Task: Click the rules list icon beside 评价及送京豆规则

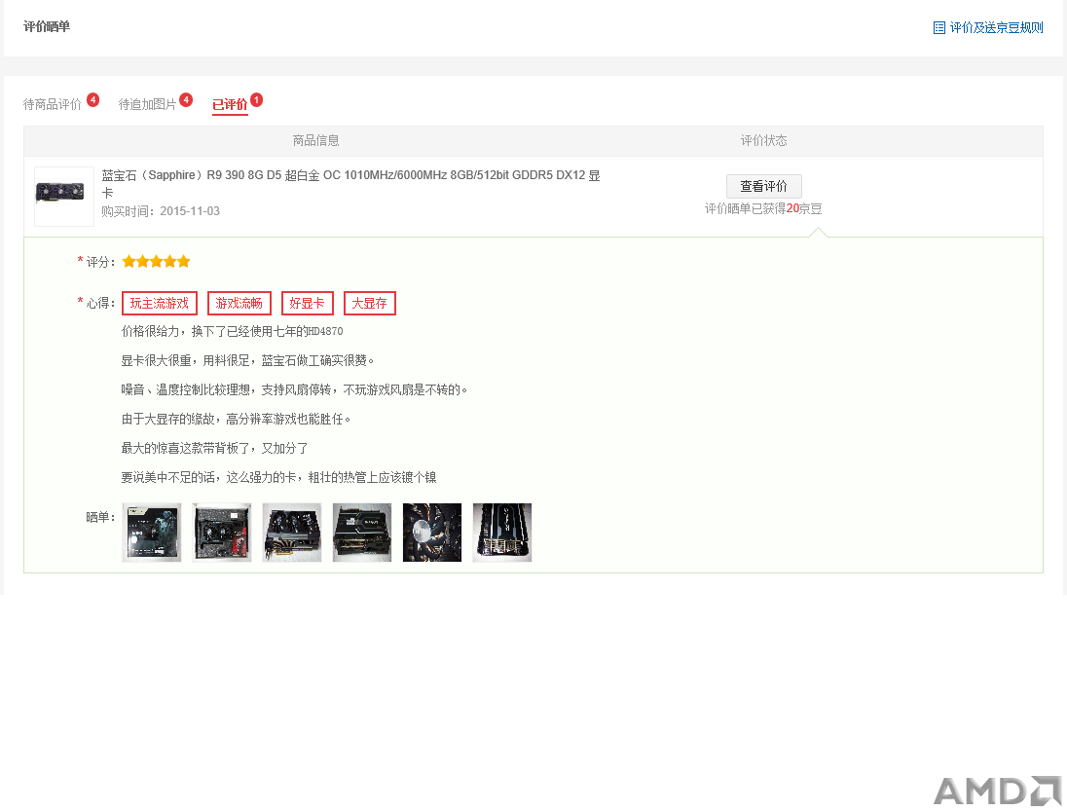Action: [939, 28]
